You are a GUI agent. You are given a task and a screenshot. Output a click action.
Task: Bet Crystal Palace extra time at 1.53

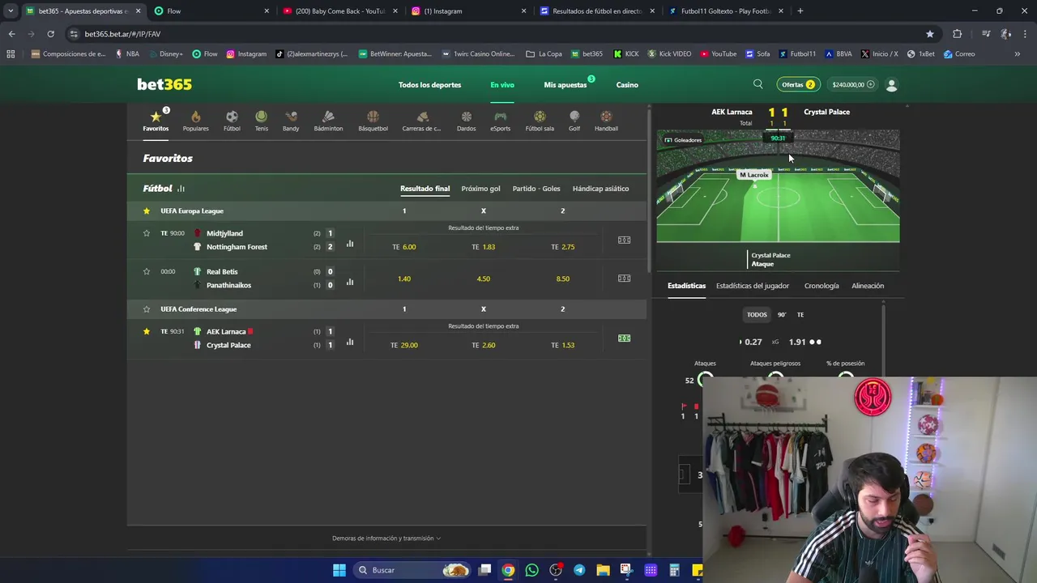point(563,345)
